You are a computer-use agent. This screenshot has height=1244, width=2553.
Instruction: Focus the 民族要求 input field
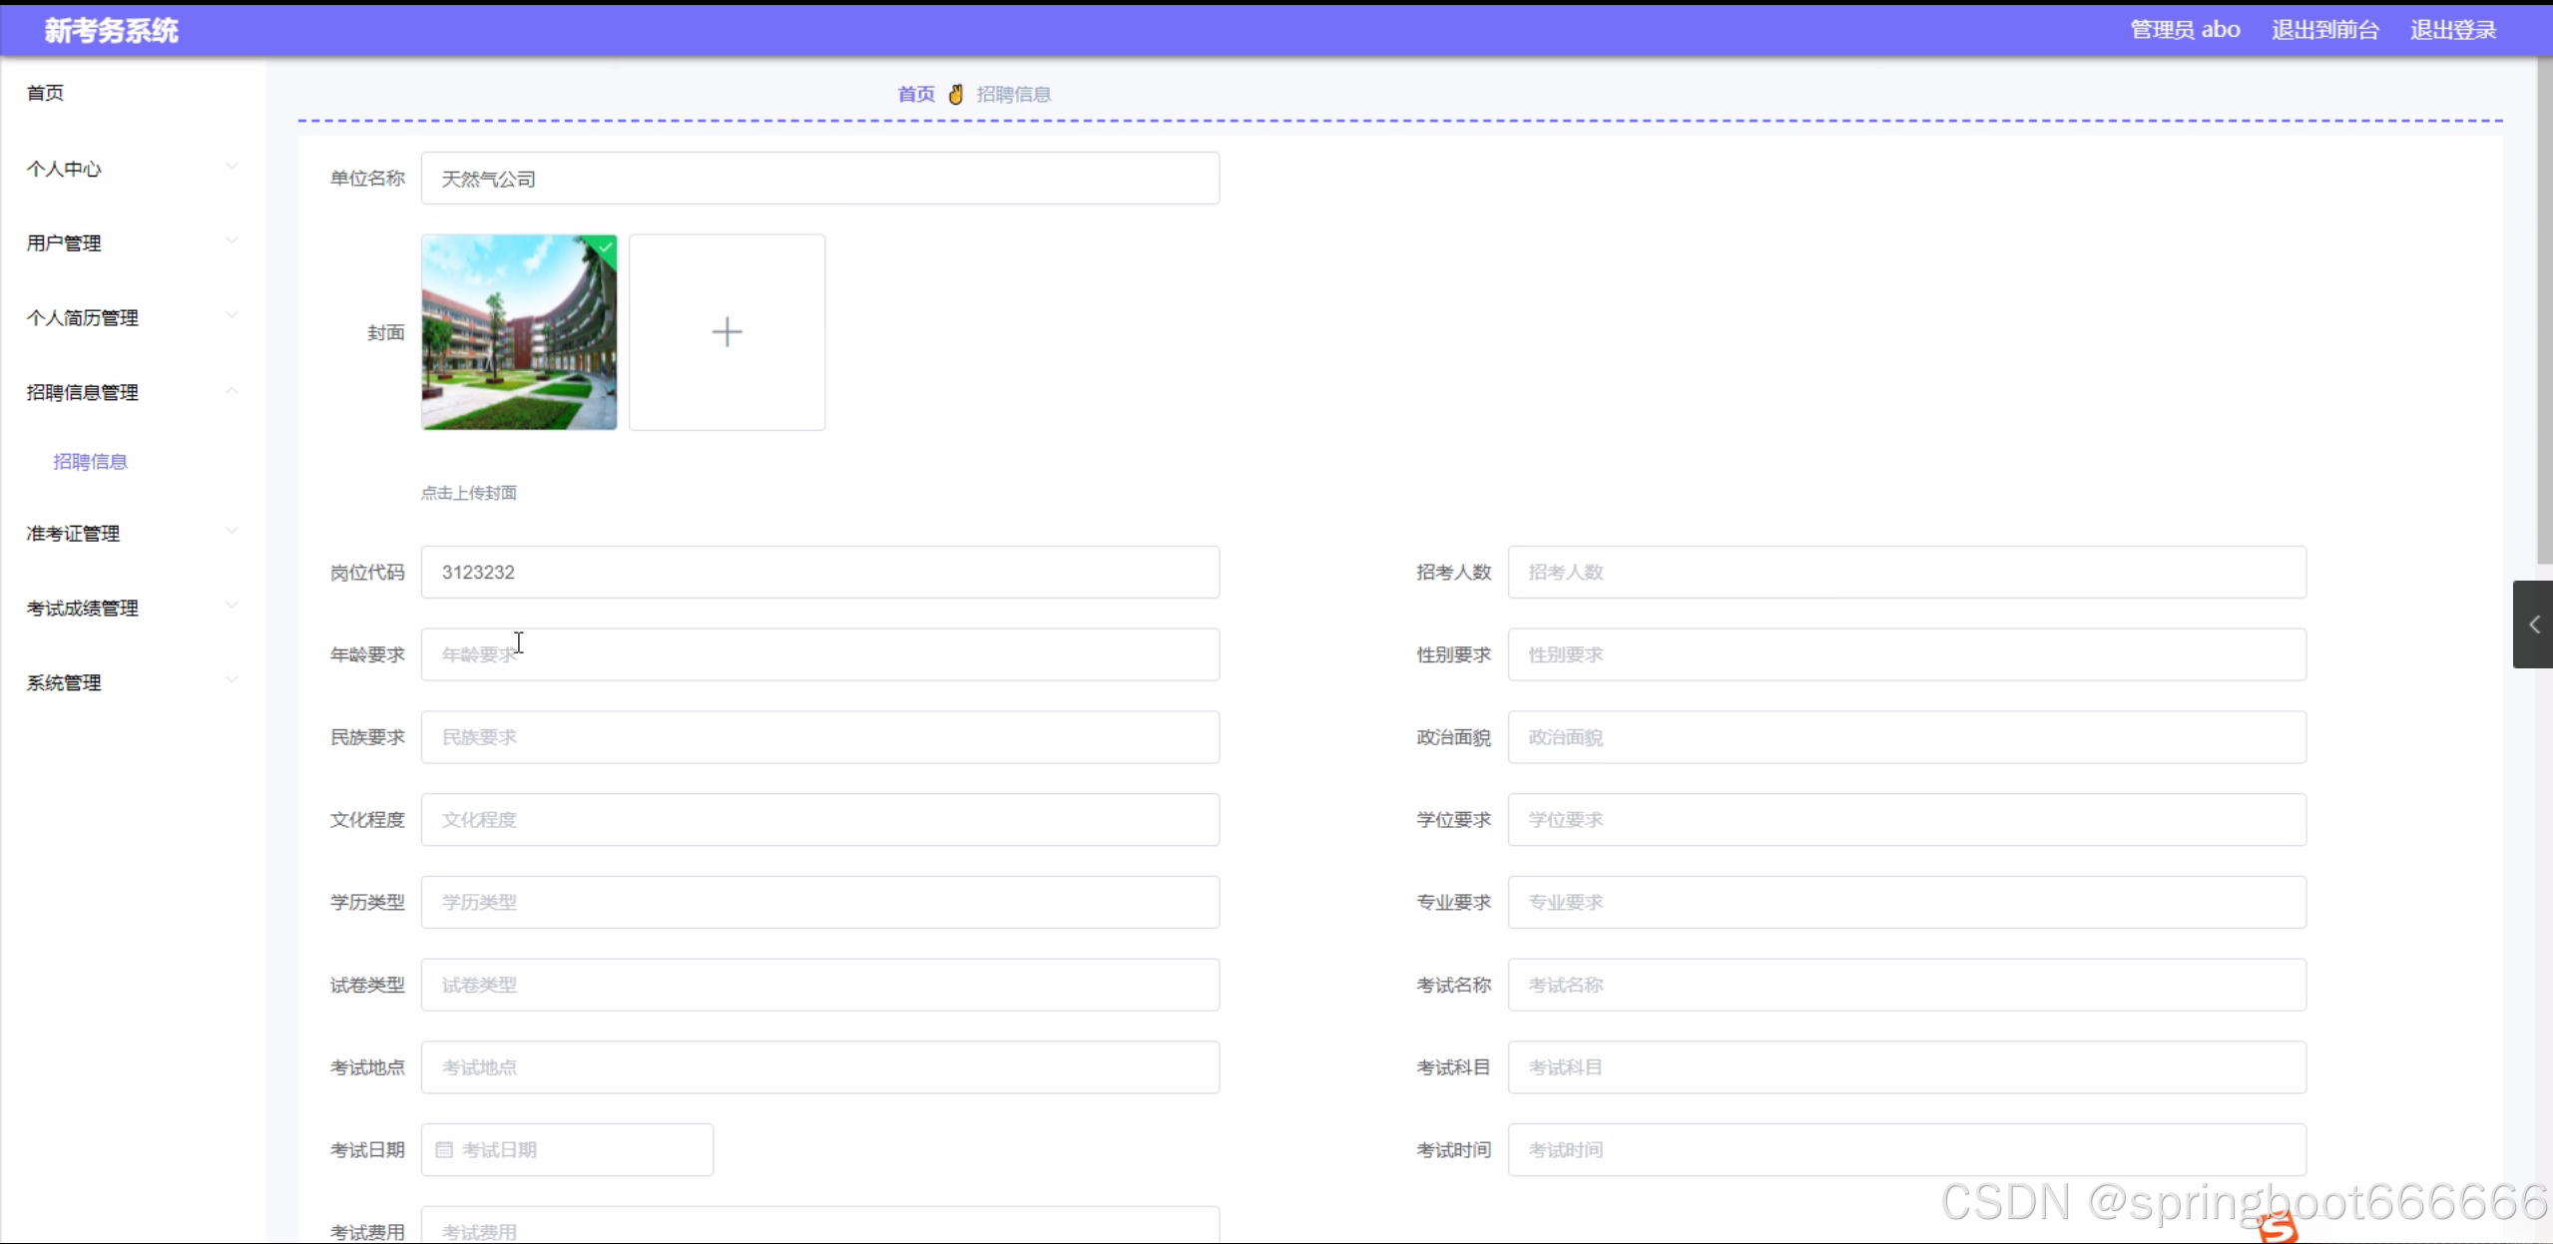click(820, 737)
